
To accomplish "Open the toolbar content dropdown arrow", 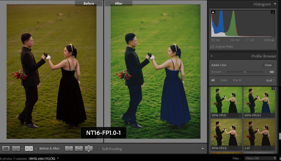I will pyautogui.click(x=203, y=149).
